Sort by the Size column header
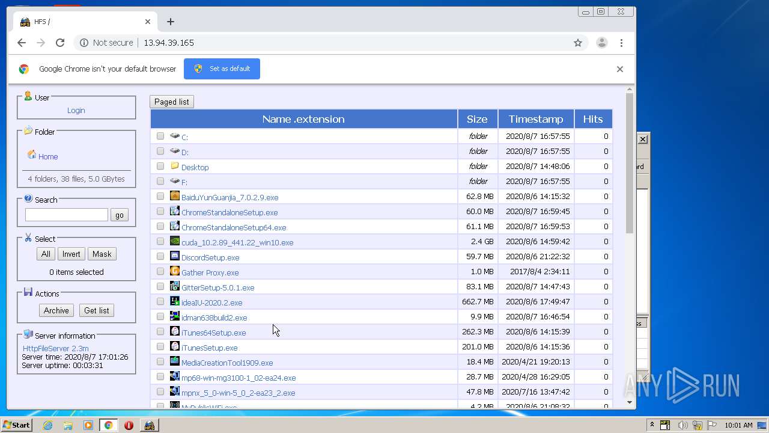This screenshot has width=769, height=433. tap(478, 119)
